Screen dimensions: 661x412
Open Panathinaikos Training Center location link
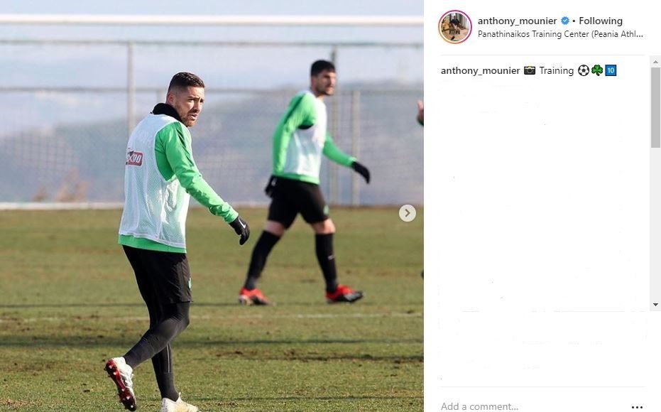point(560,34)
